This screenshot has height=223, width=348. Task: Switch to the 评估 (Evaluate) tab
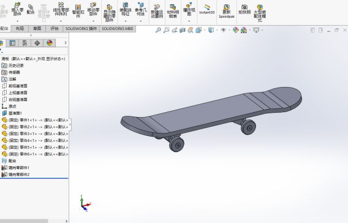coord(55,29)
